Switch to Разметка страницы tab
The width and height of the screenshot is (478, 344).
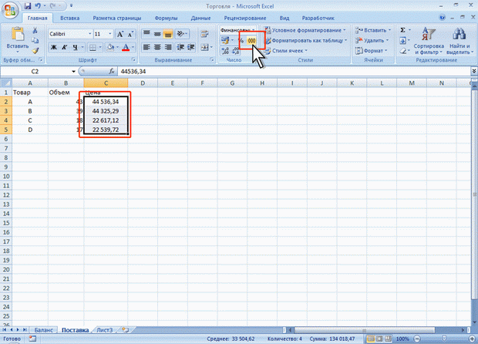tap(117, 18)
